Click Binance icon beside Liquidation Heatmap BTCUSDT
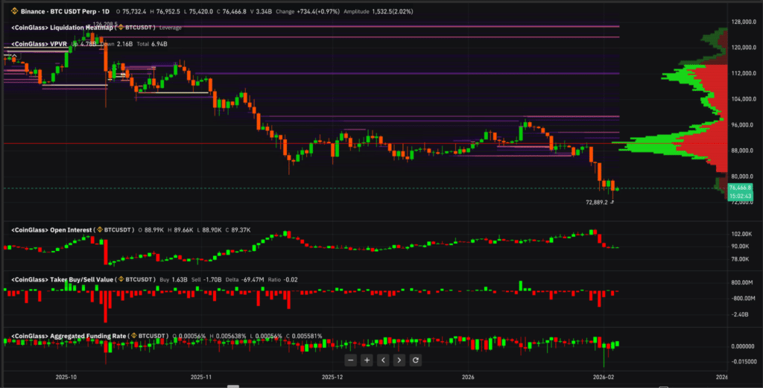 coord(121,28)
